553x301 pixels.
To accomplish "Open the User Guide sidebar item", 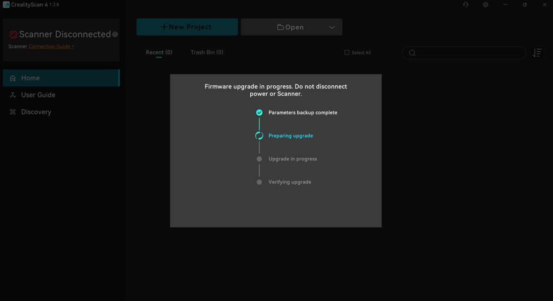I will point(38,95).
